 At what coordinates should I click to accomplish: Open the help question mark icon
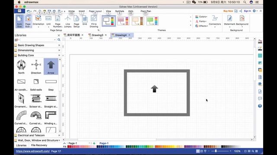(x=260, y=106)
